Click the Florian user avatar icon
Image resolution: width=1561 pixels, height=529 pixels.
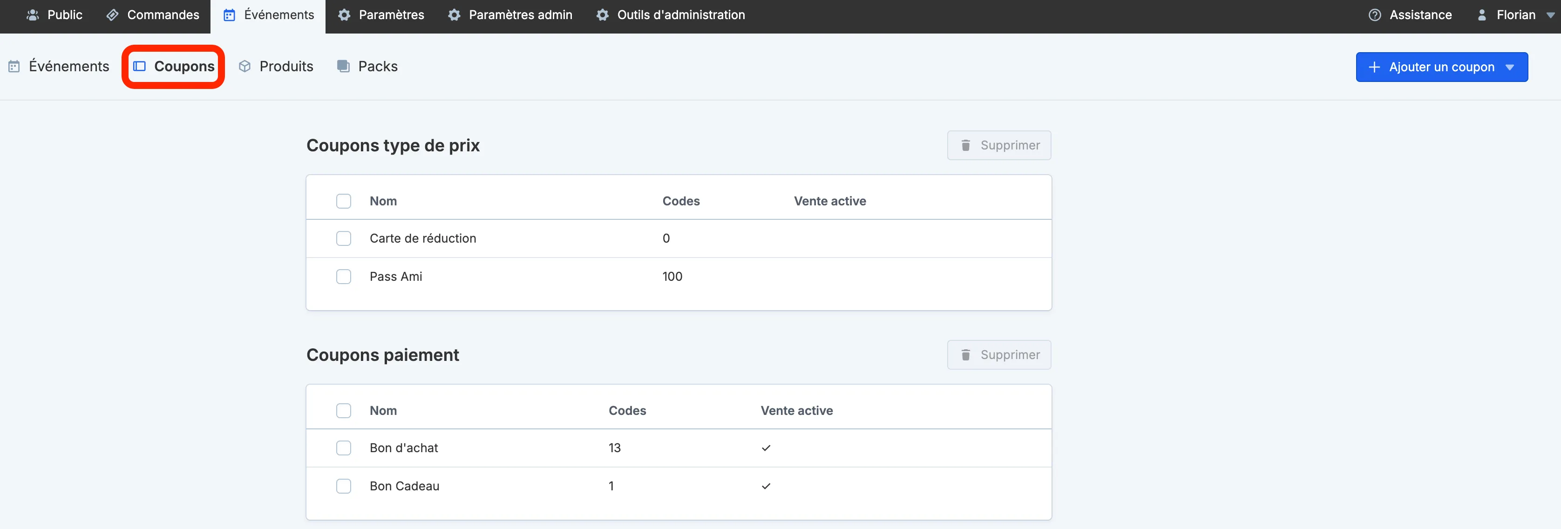(1482, 15)
